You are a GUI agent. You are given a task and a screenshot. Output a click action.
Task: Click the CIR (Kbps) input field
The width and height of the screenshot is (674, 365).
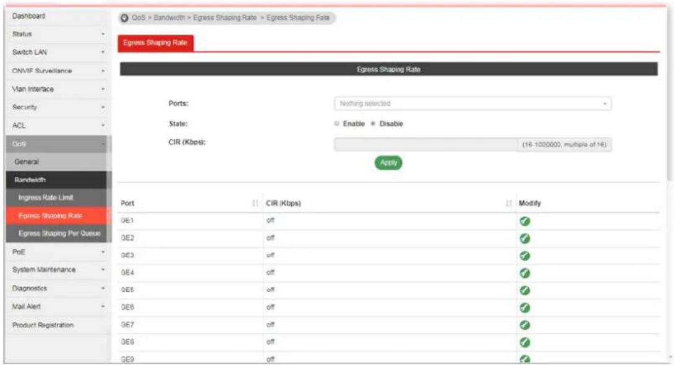425,144
